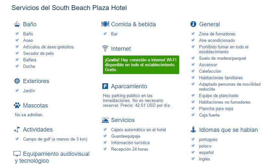
Task: Click the flower icon beside Exteriores
Action: click(17, 81)
